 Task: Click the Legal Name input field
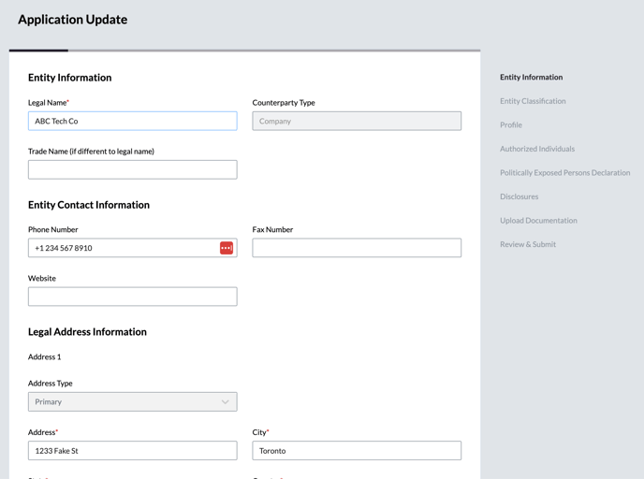[132, 121]
